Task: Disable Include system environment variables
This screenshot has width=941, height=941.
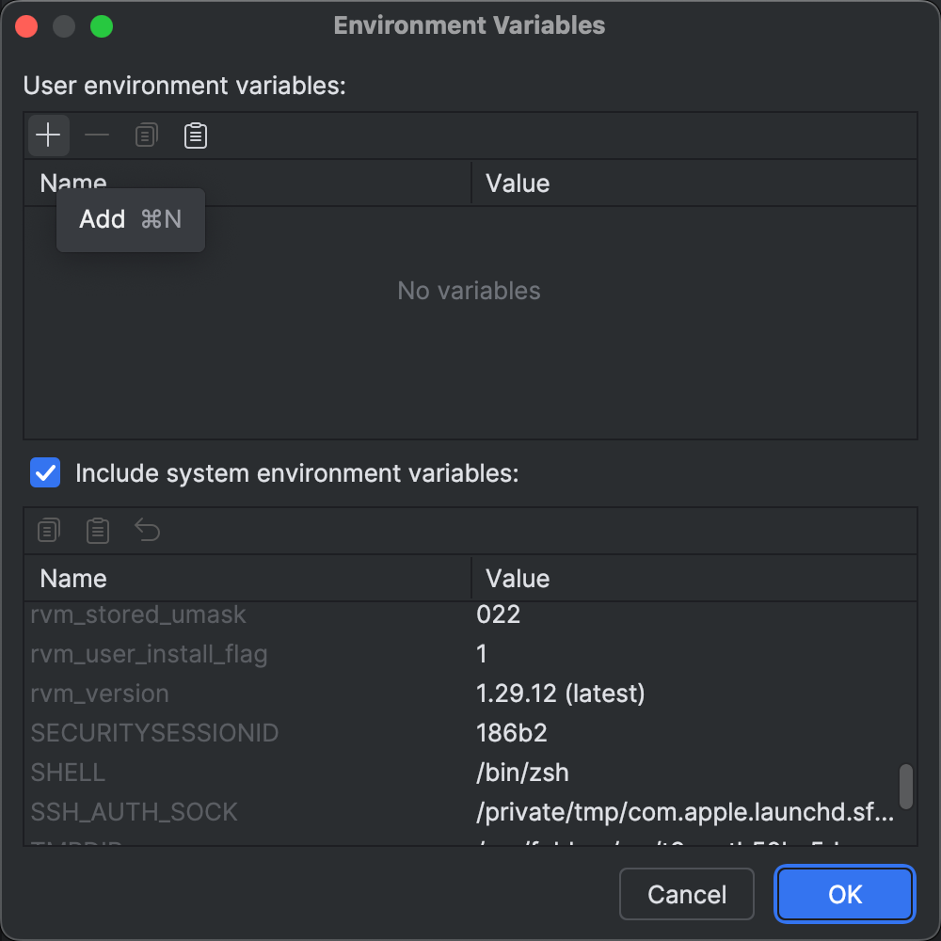Action: click(x=44, y=472)
